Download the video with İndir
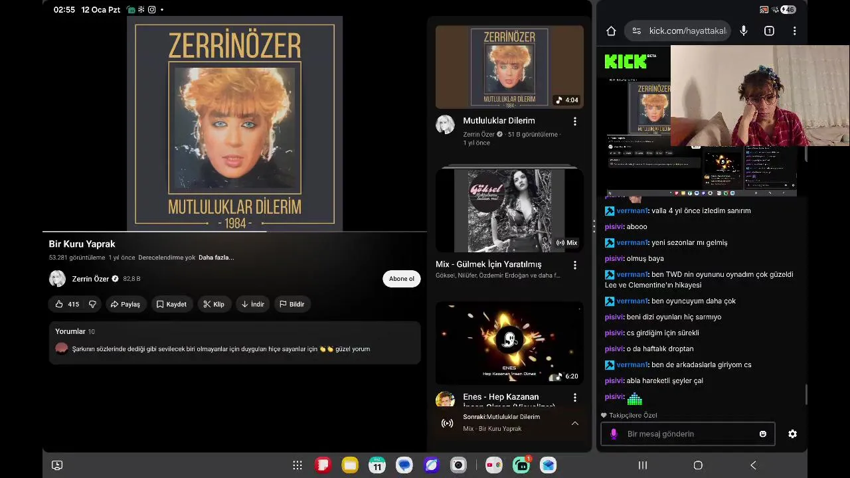 click(252, 304)
